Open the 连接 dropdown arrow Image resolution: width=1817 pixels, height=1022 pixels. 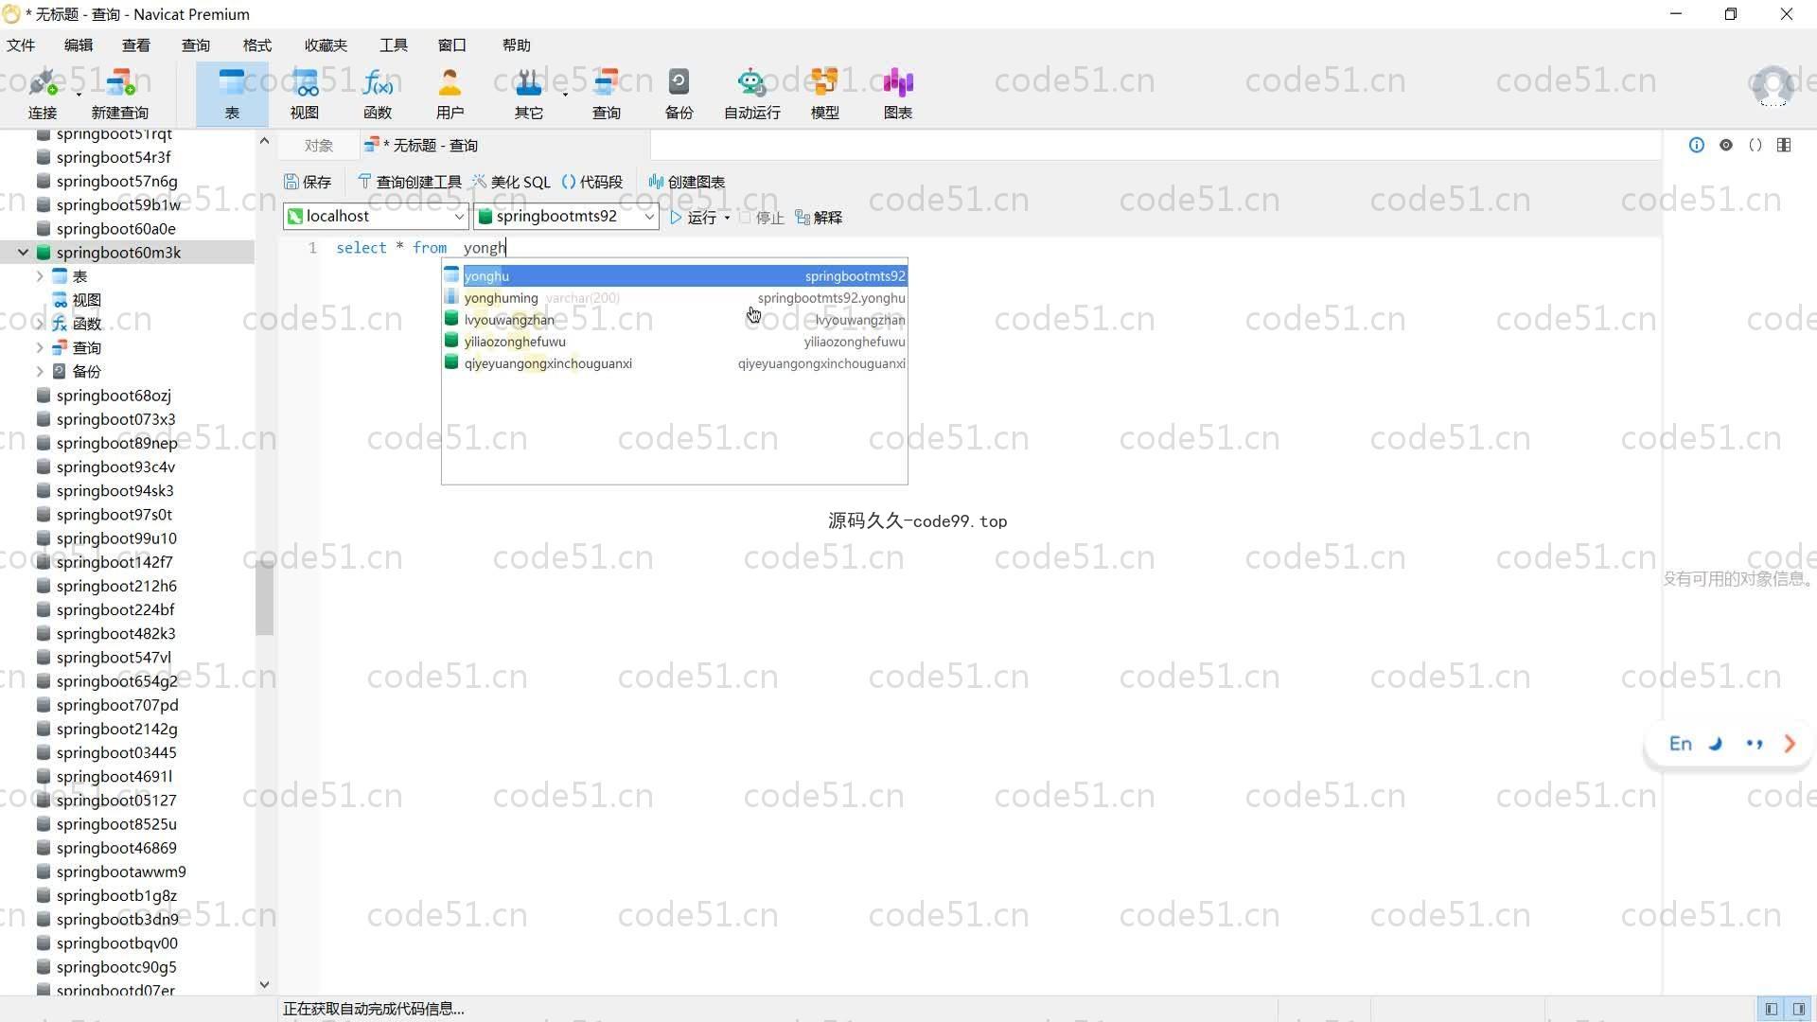click(x=79, y=95)
